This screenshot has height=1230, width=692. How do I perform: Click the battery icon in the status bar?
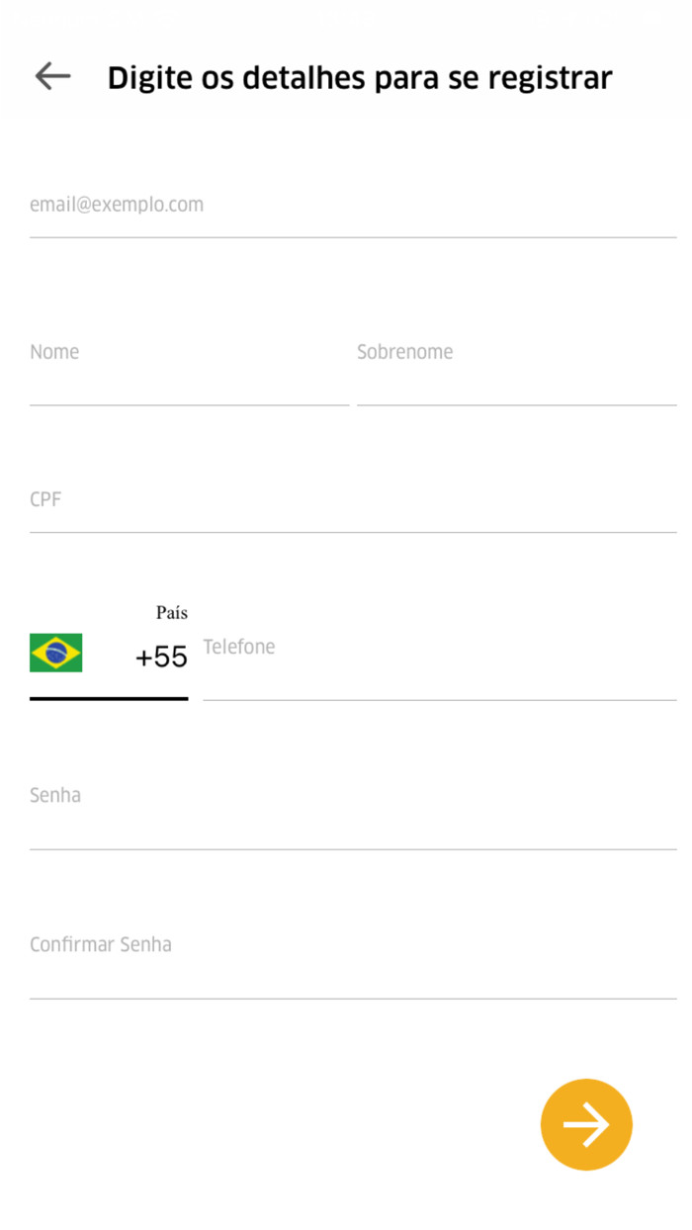tap(652, 14)
